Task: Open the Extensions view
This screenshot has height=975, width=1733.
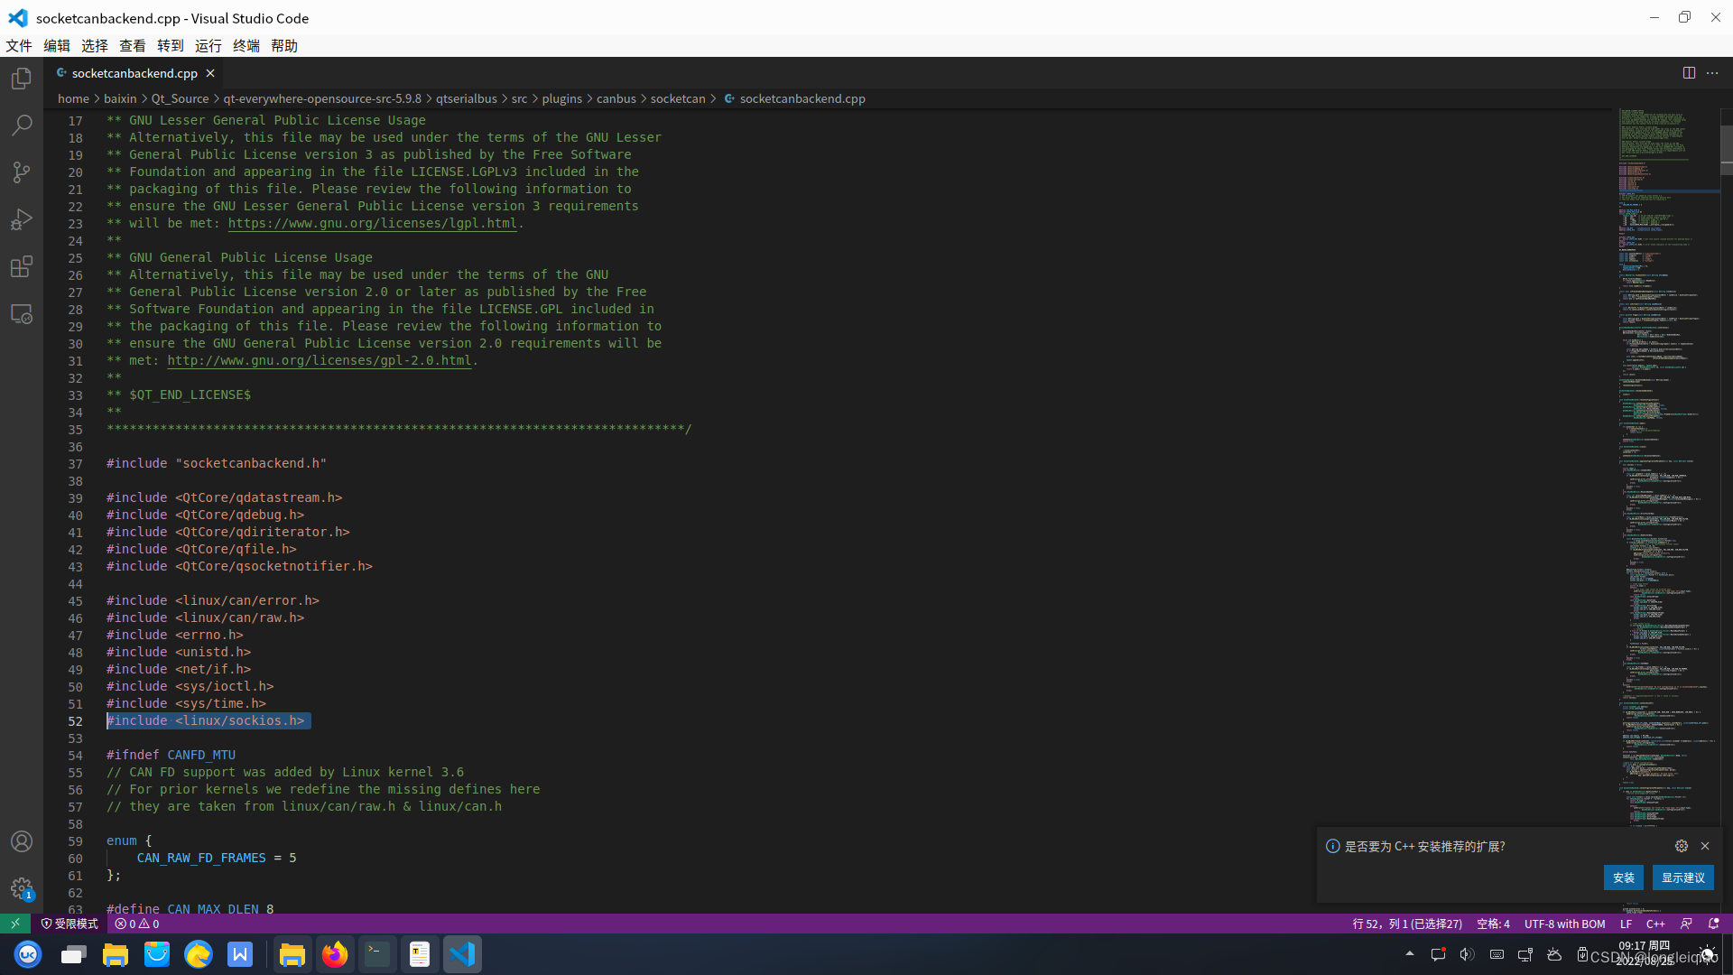Action: pos(22,266)
